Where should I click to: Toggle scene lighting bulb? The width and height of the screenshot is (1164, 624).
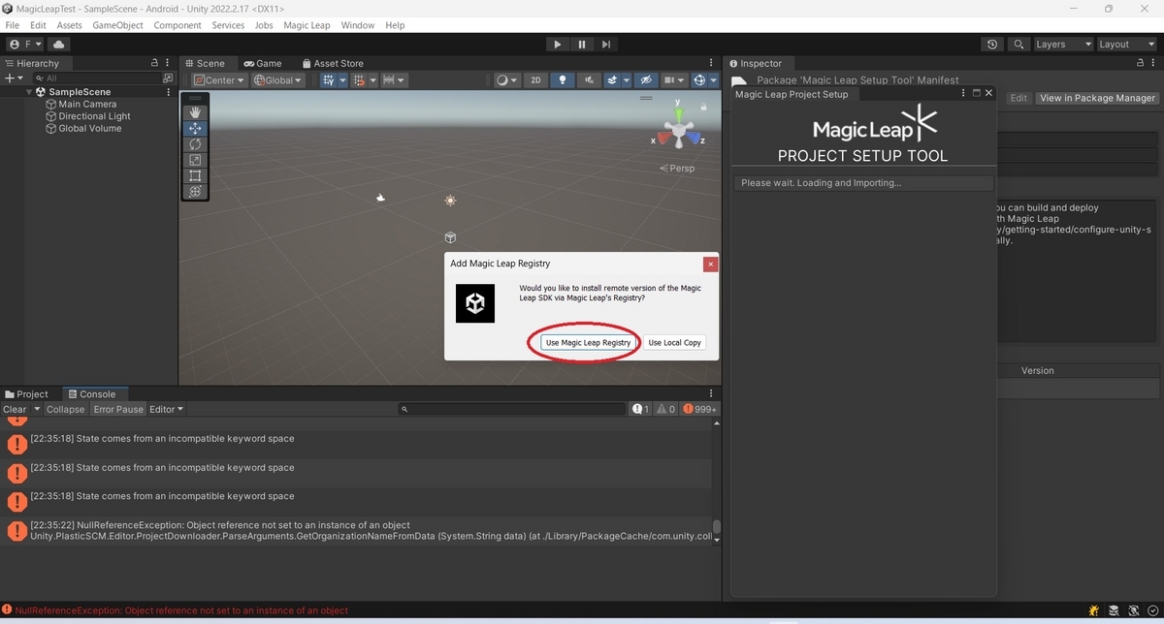pyautogui.click(x=563, y=80)
